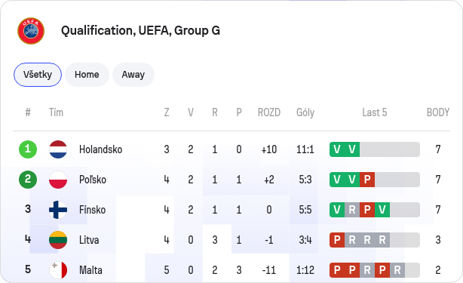Click the Góly column header
The width and height of the screenshot is (463, 283).
point(305,112)
